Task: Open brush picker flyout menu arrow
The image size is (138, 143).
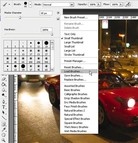Action: pos(58,13)
